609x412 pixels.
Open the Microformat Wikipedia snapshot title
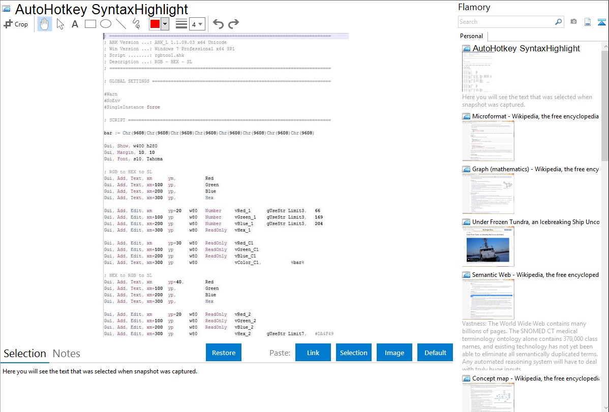pyautogui.click(x=535, y=116)
